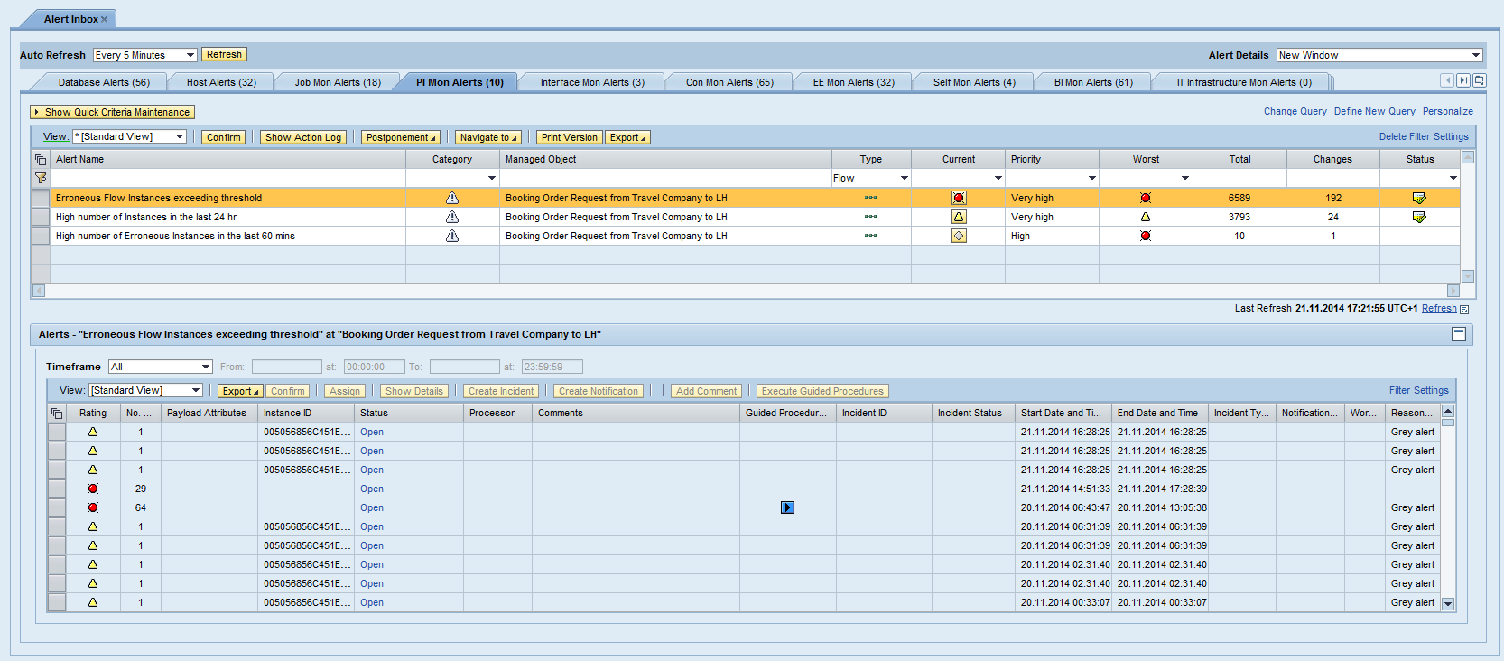Click Export button in lower toolbar
Screen dimensions: 1504x661
pos(240,391)
